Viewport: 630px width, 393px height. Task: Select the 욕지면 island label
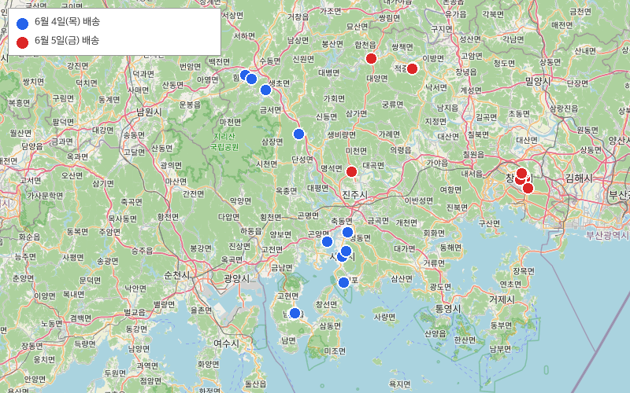400,384
